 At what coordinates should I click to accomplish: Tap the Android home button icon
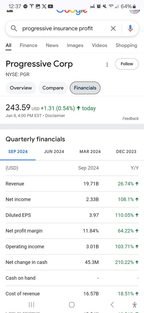click(72, 304)
